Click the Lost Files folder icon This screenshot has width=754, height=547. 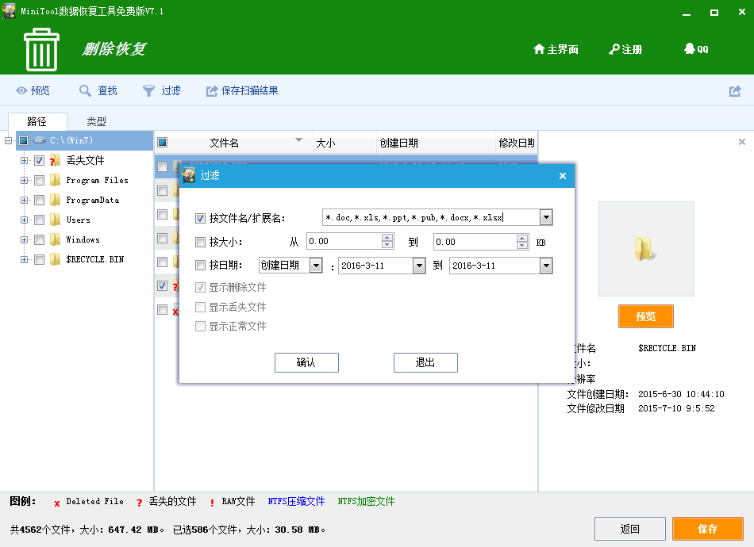pyautogui.click(x=56, y=160)
